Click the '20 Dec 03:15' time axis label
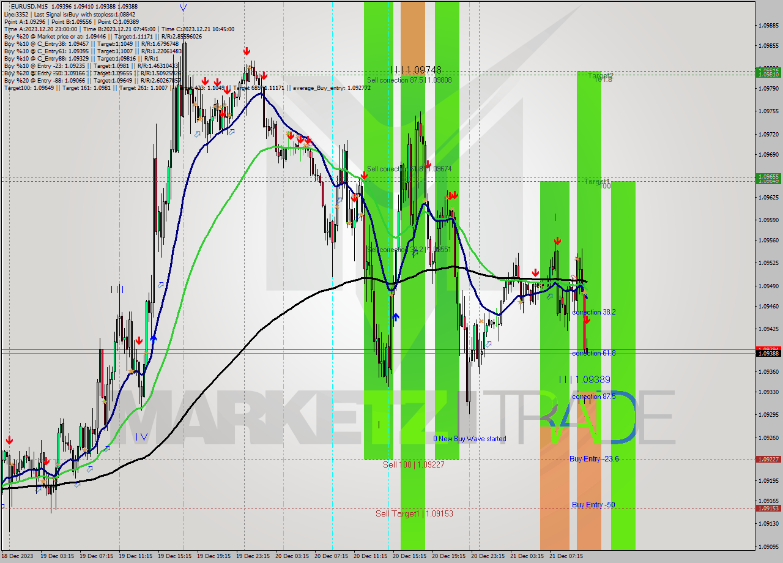This screenshot has height=563, width=783. click(292, 556)
